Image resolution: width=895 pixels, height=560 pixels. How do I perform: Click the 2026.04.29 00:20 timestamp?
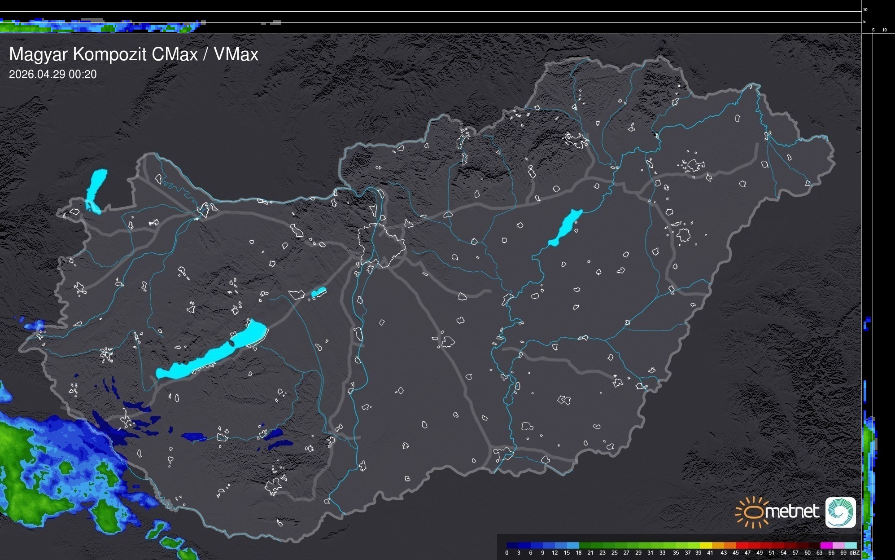click(52, 75)
